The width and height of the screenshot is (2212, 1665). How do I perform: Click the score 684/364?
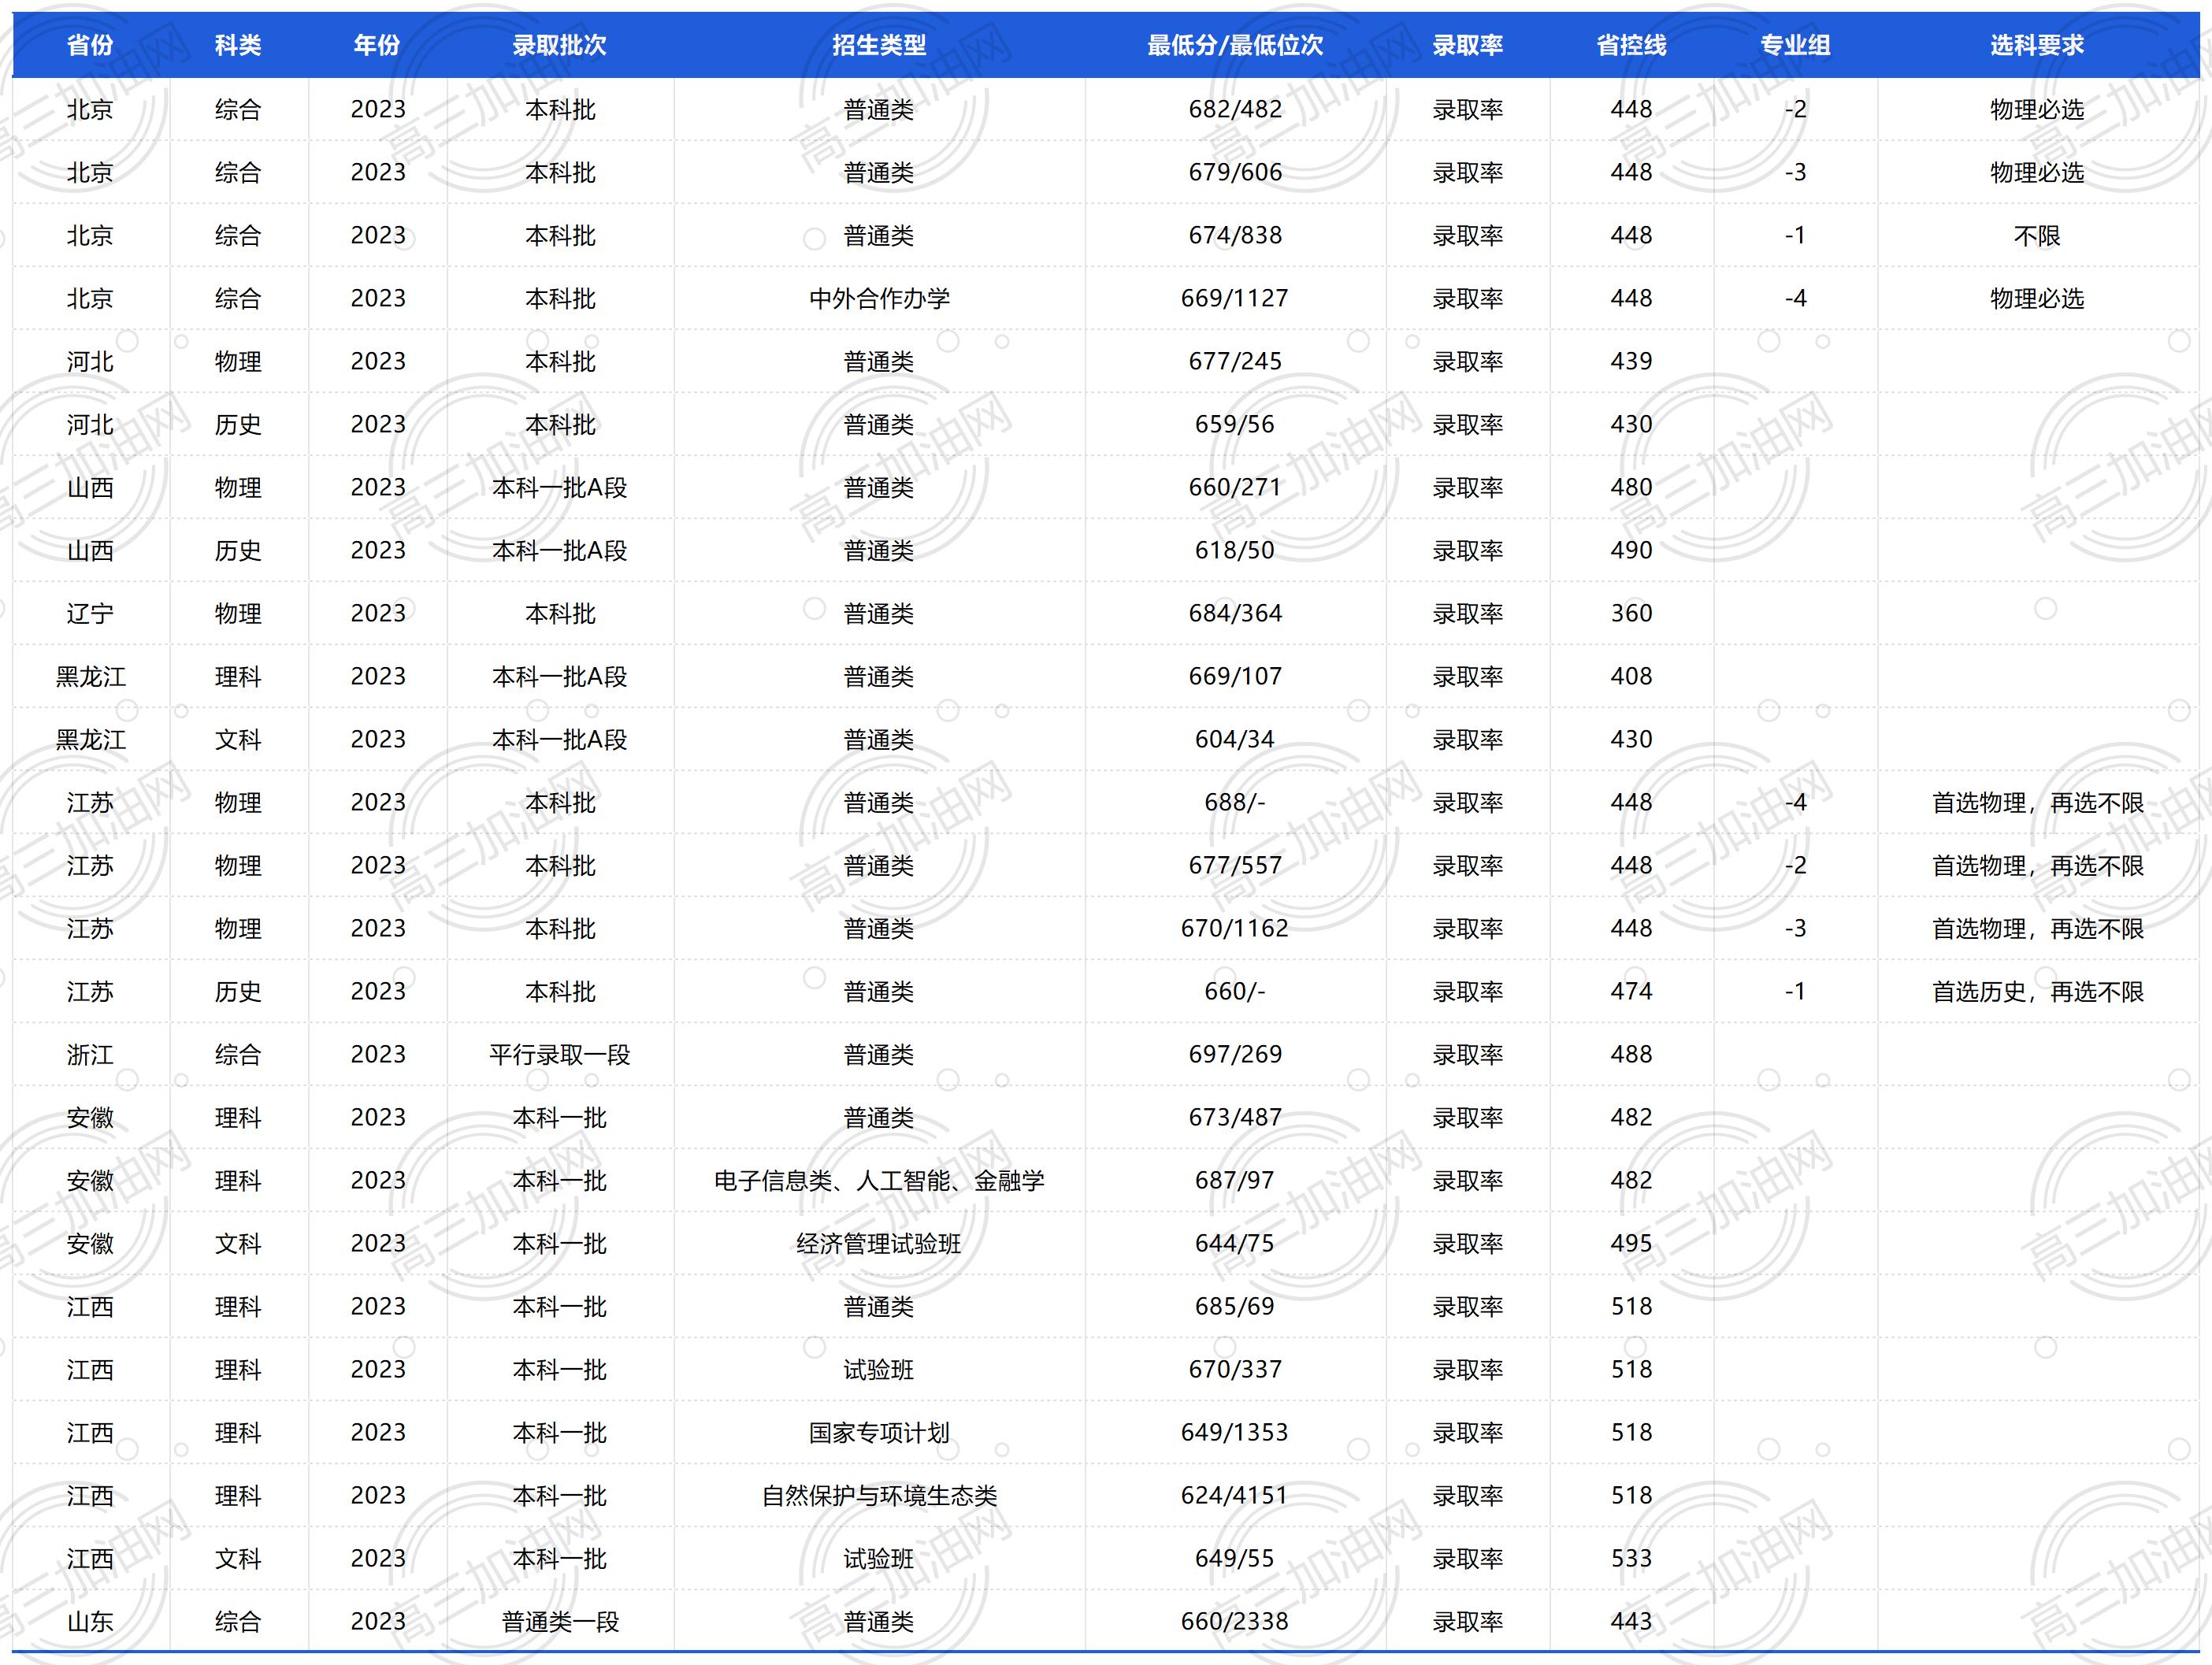click(1235, 613)
